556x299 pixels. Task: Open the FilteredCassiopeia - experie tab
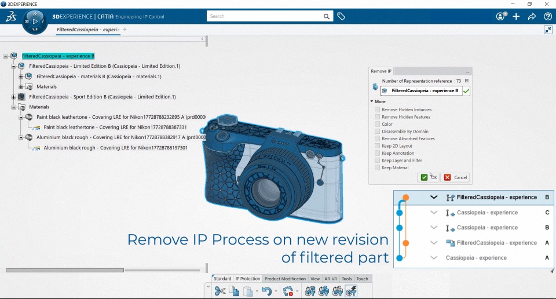coord(88,30)
